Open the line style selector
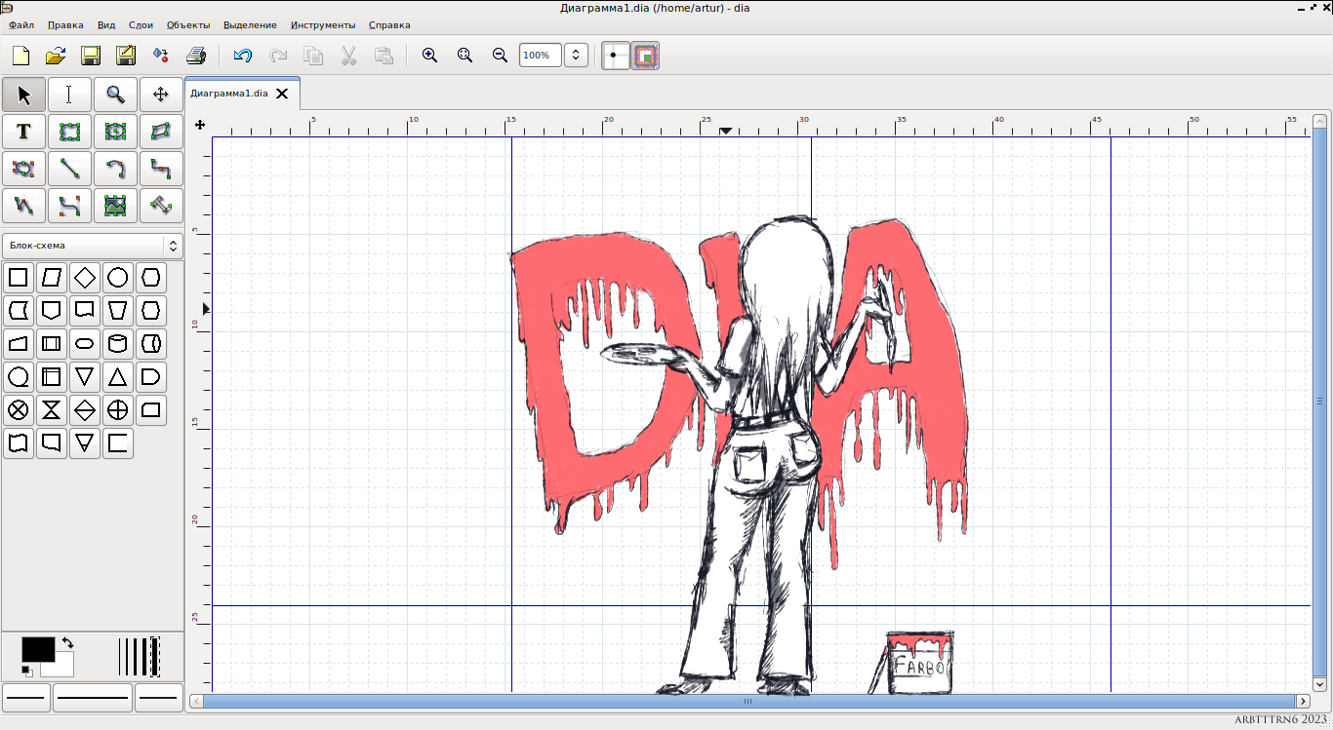 93,698
